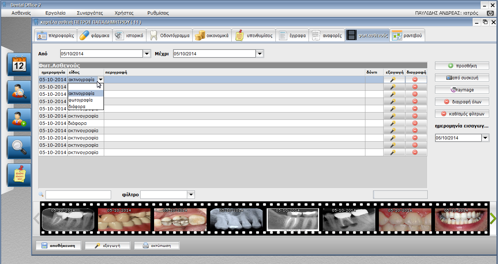
Task: Click the ημερομηνία εισαγωγής field 06/10/2014
Action: pyautogui.click(x=458, y=138)
